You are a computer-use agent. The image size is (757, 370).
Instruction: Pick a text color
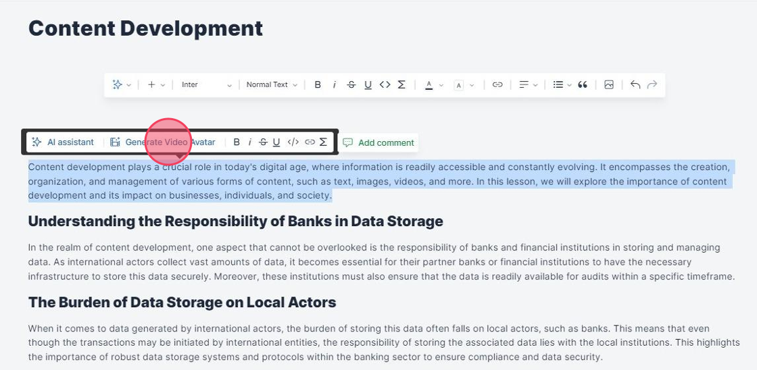433,85
